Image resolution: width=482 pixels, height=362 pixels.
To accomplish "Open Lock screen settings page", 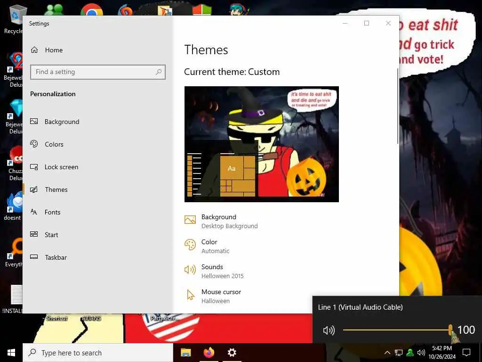I will point(55,167).
